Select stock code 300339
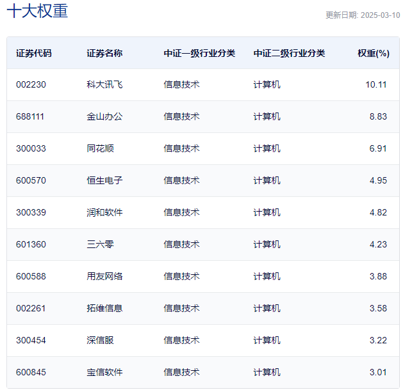The image size is (403, 390). point(31,212)
